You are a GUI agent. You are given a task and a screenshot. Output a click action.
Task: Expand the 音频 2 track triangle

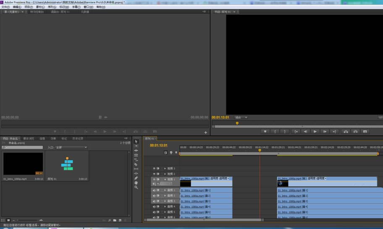(x=165, y=195)
